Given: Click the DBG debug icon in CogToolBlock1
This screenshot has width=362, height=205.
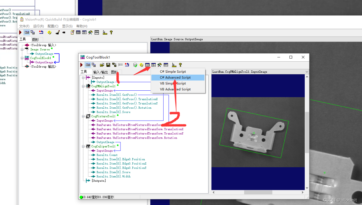Looking at the screenshot, I should [x=166, y=65].
